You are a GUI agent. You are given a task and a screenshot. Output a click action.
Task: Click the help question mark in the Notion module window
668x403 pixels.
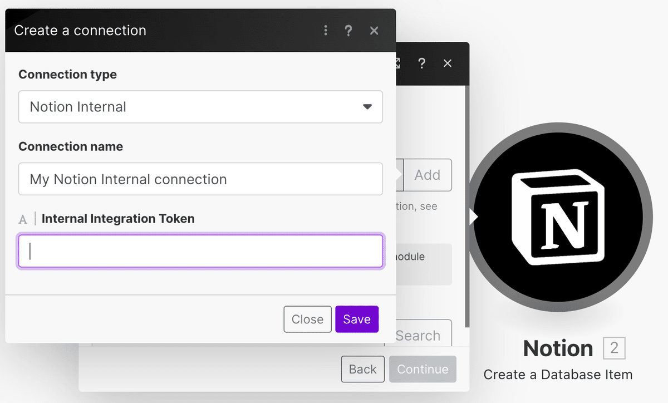(421, 63)
